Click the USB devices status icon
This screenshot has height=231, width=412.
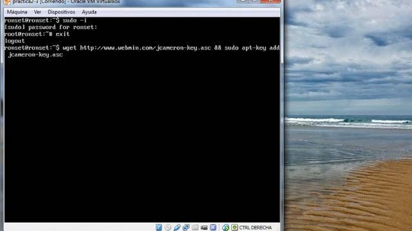177,227
